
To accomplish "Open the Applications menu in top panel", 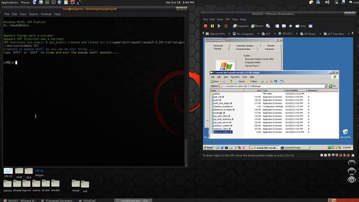I will coord(10,2).
